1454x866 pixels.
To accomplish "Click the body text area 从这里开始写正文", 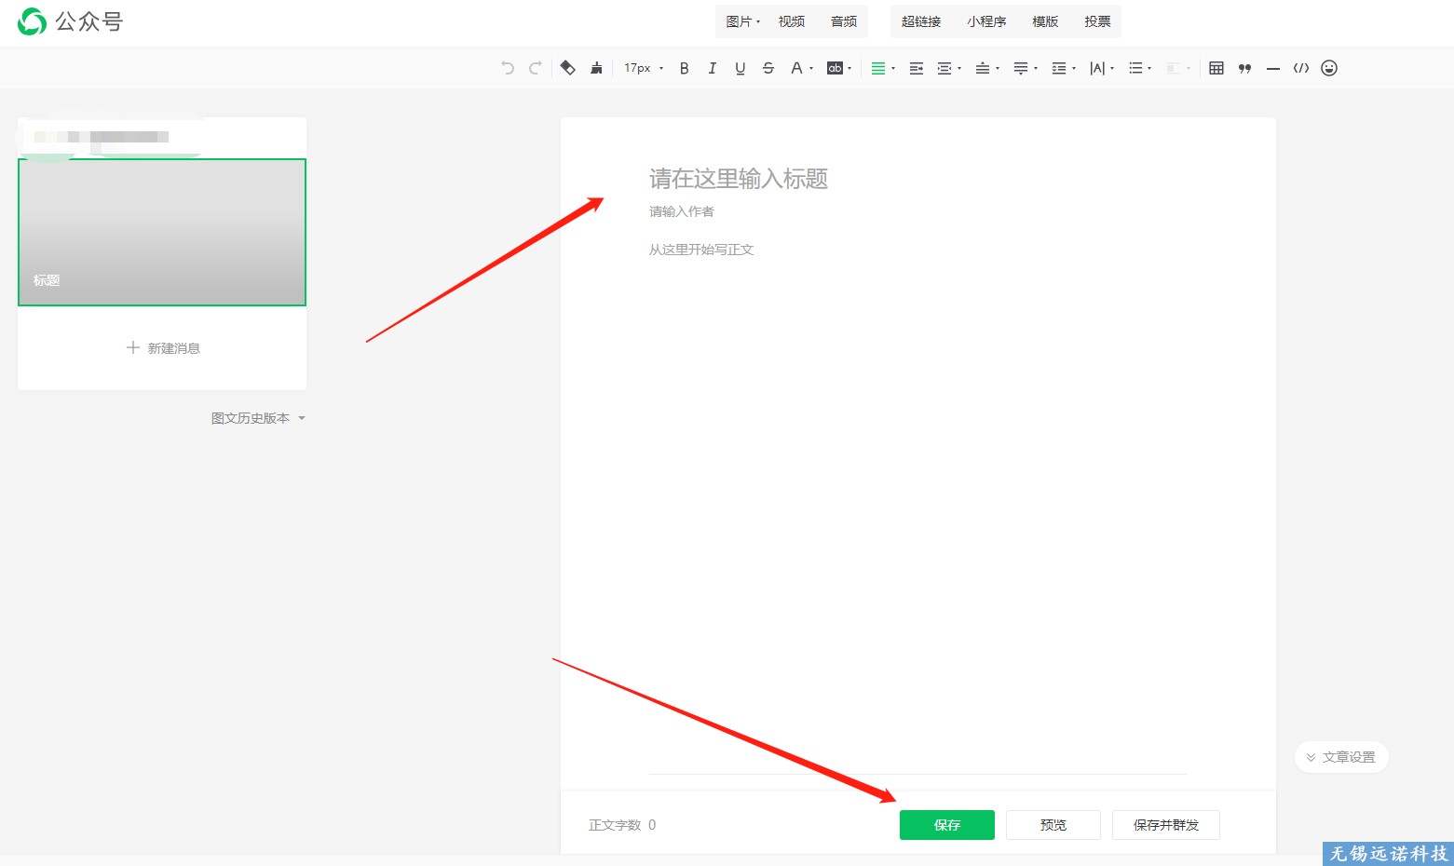I will [x=701, y=250].
